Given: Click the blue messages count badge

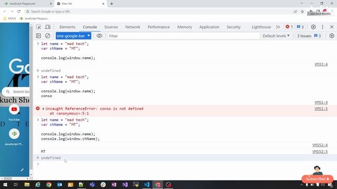Looking at the screenshot, I should point(300,27).
